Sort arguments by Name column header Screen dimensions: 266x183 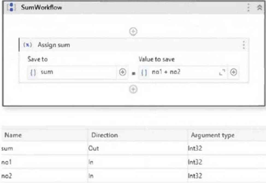tap(13, 135)
